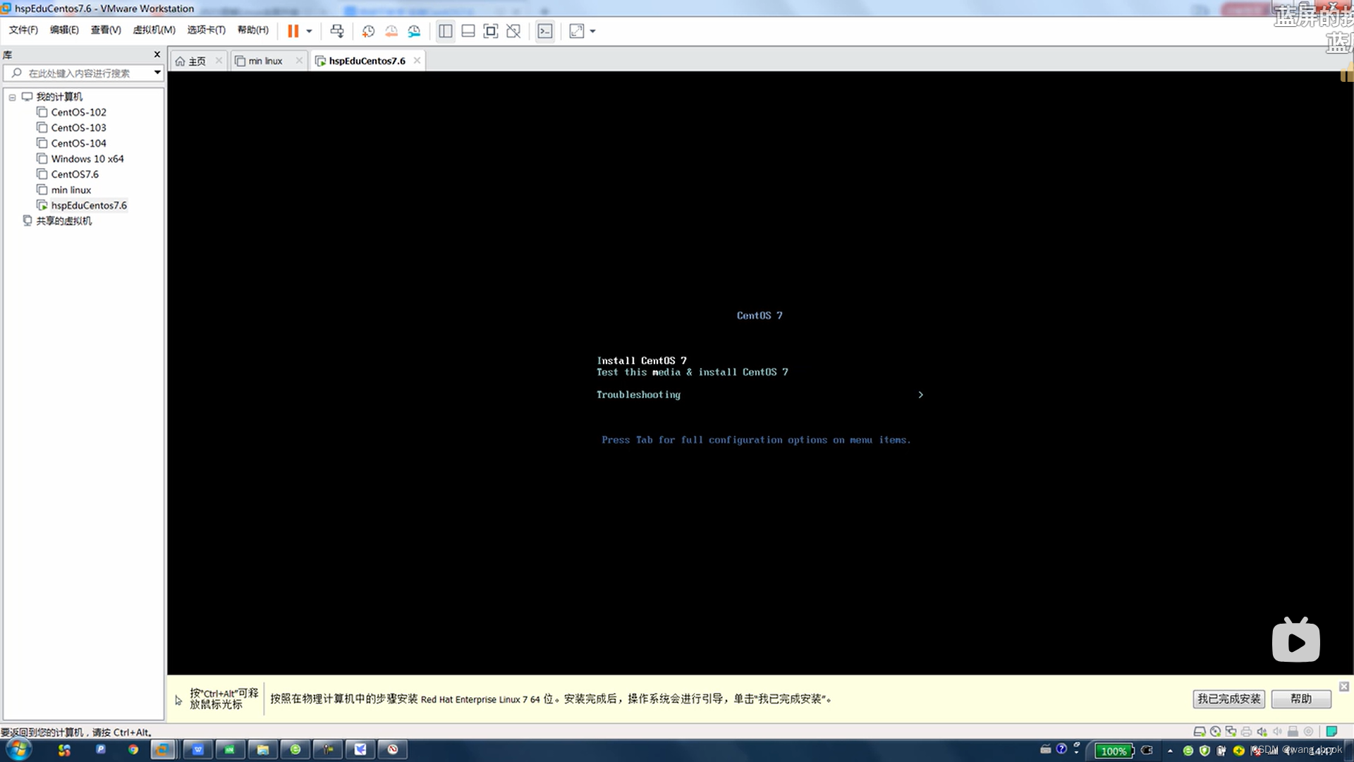Click the printer device status icon

[1246, 732]
